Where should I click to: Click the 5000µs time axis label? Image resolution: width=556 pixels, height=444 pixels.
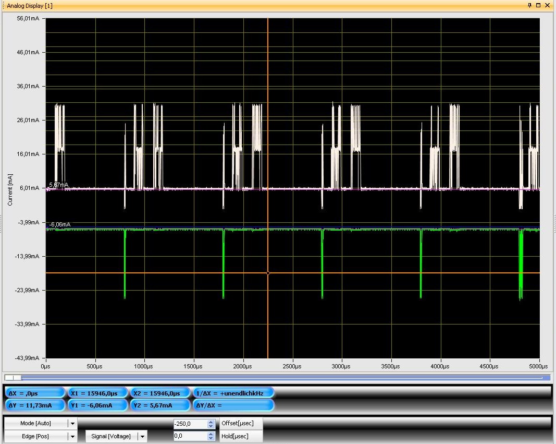538,366
